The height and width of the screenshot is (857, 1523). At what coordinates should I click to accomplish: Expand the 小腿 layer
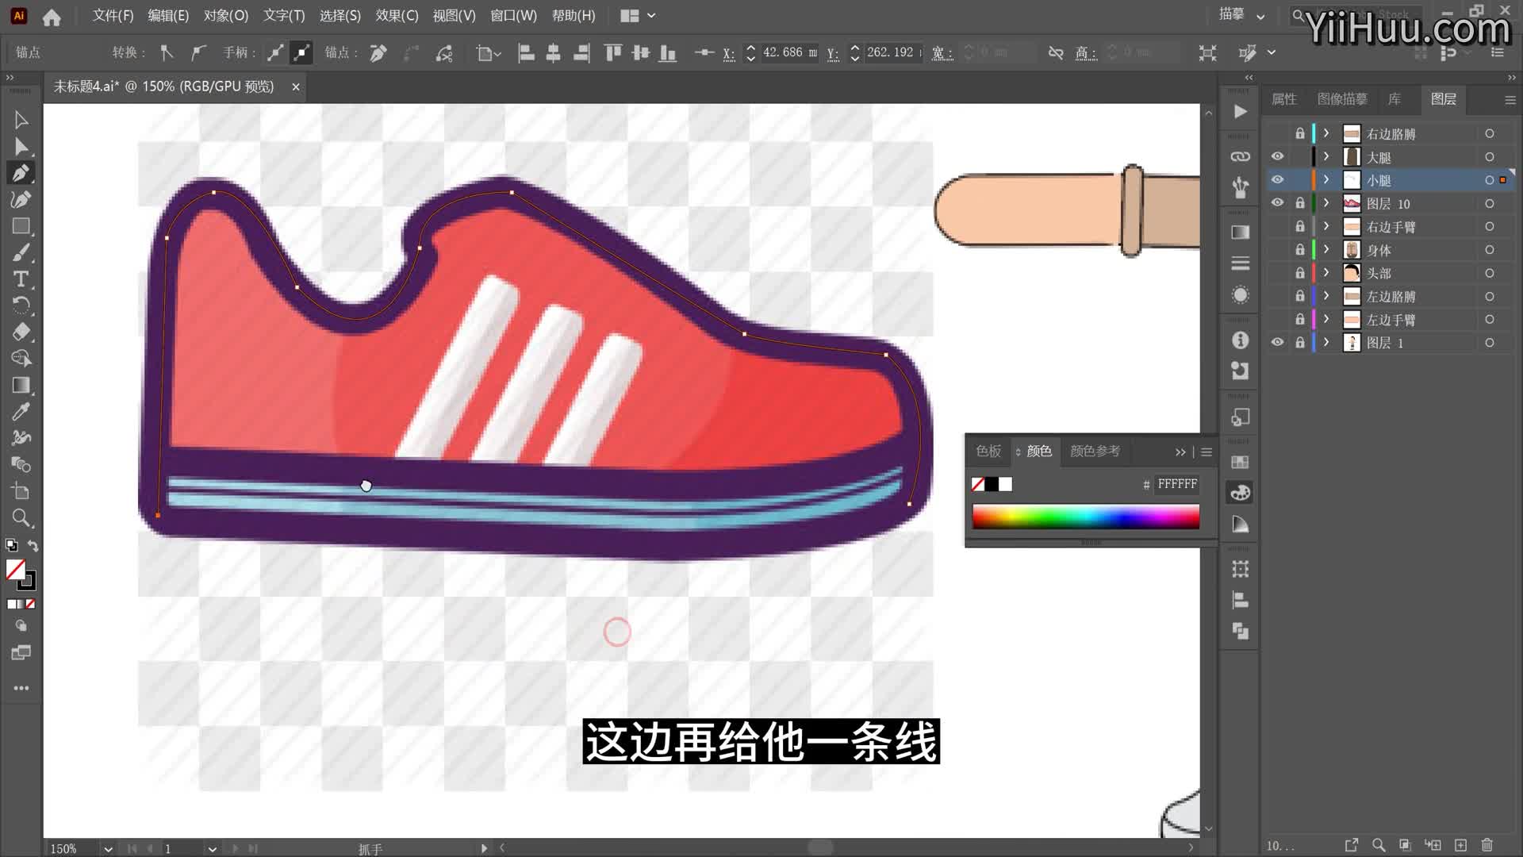tap(1325, 180)
